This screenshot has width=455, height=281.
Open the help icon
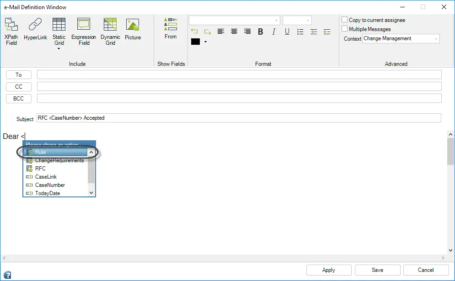(7, 275)
